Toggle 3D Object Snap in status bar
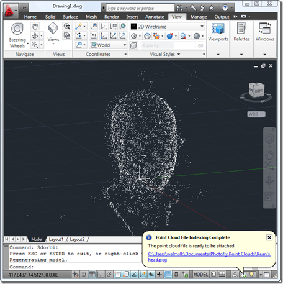Image resolution: width=283 pixels, height=284 pixels. click(125, 275)
